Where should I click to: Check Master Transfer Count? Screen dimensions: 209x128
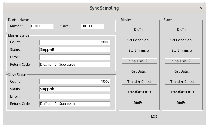tap(139, 82)
